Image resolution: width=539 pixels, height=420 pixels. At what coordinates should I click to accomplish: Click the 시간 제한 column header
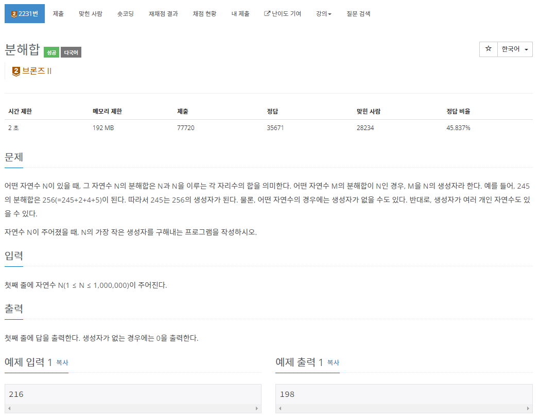[x=20, y=111]
